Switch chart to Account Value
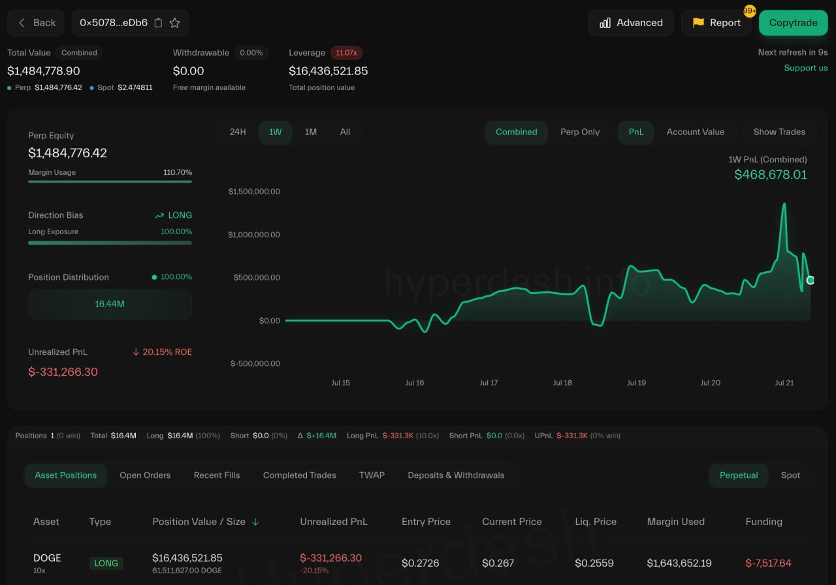Viewport: 836px width, 585px height. pos(695,132)
